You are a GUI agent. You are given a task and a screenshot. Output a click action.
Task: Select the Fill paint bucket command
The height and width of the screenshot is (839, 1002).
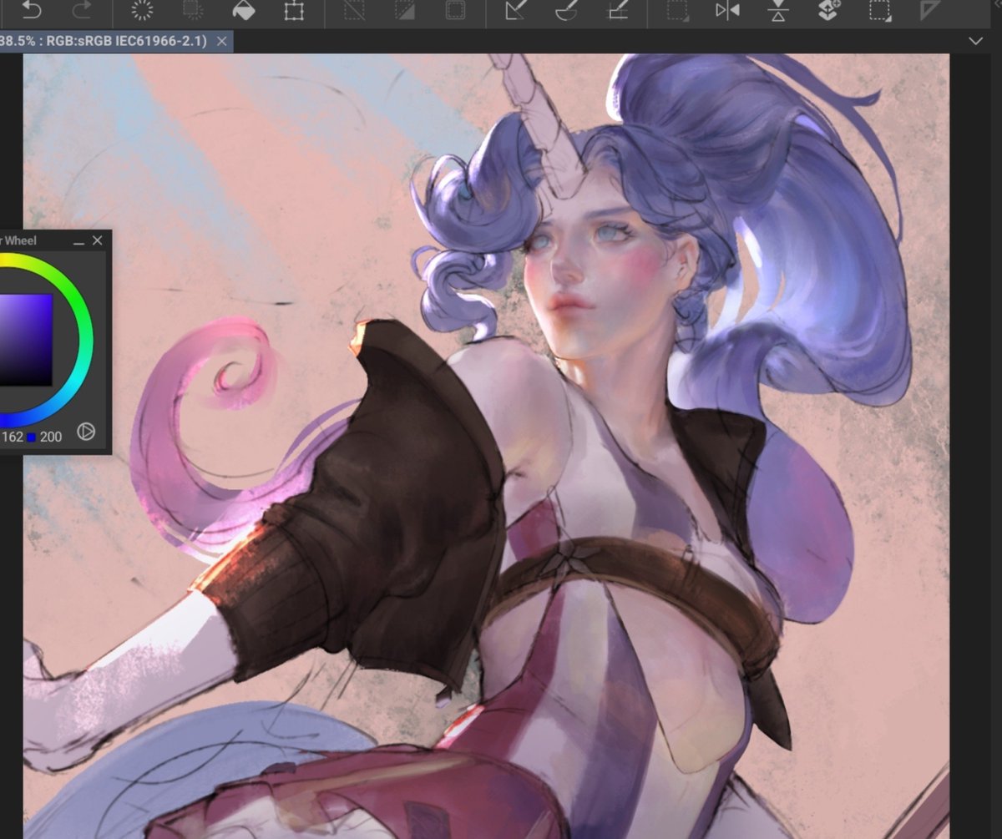[243, 11]
